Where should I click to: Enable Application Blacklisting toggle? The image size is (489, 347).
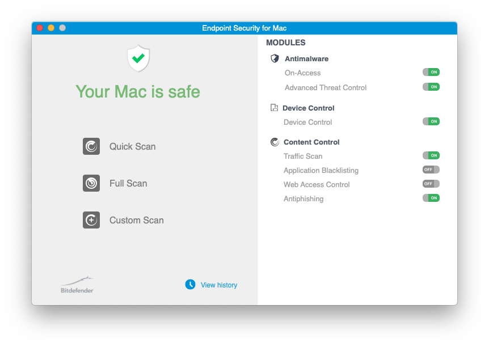coord(431,170)
